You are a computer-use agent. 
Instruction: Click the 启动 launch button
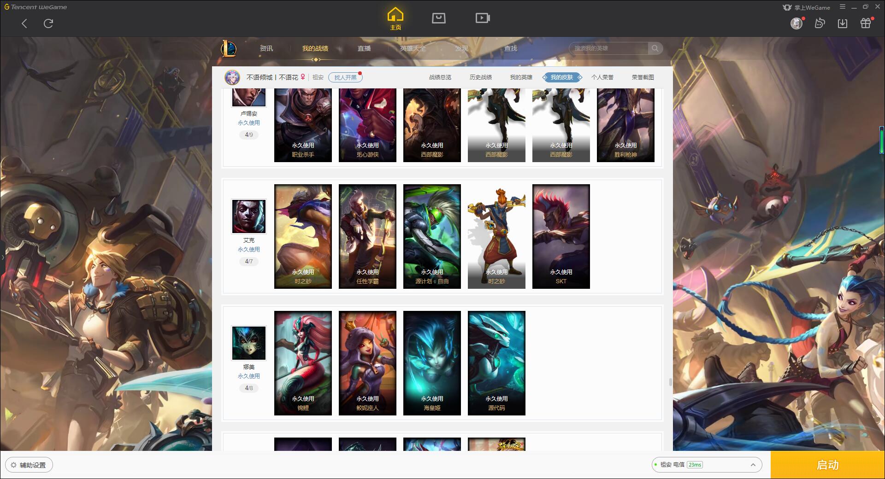coord(828,465)
